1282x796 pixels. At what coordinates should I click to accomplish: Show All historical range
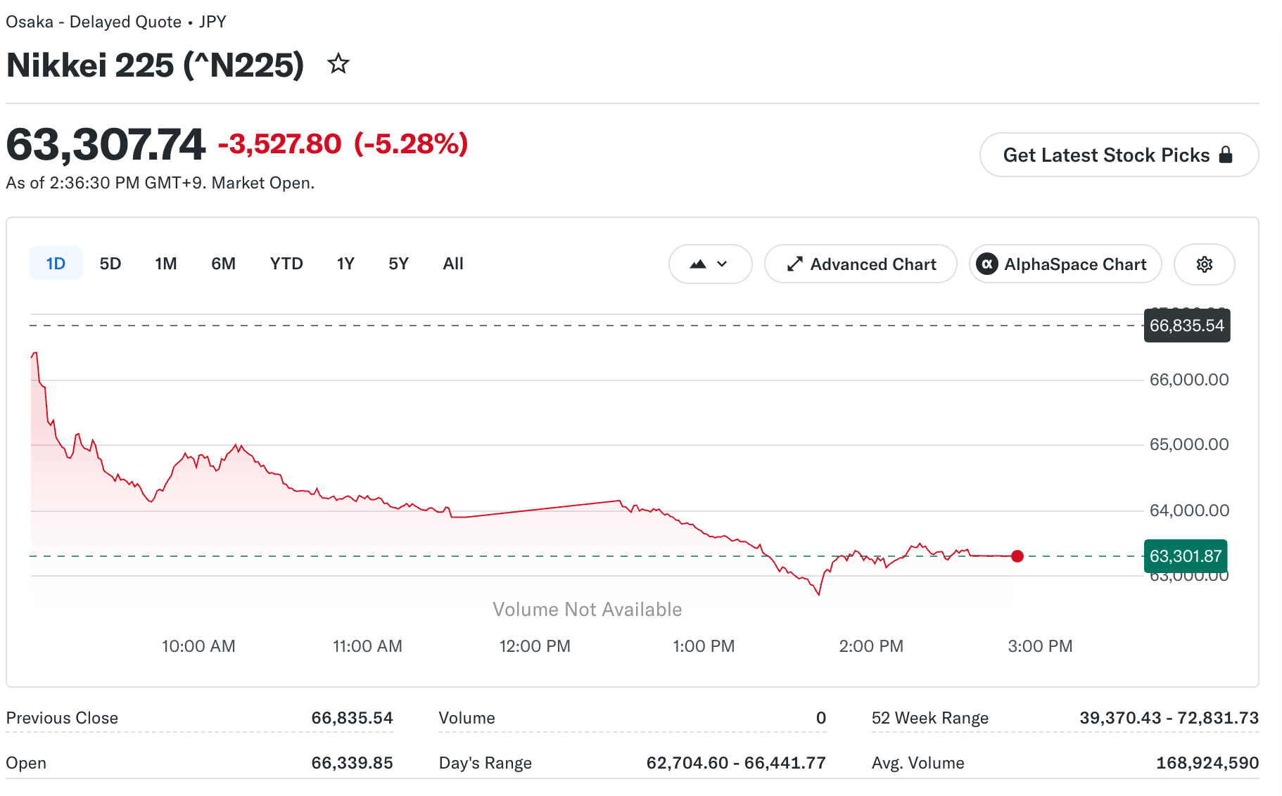pyautogui.click(x=453, y=264)
